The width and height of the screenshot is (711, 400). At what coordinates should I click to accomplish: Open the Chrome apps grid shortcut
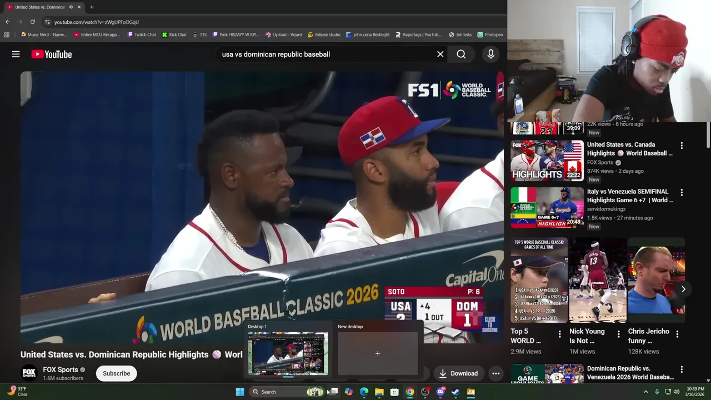point(7,34)
